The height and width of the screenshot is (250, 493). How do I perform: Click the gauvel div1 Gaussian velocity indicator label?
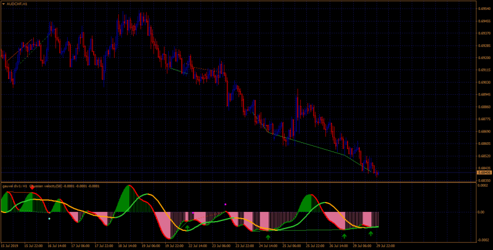click(x=51, y=186)
